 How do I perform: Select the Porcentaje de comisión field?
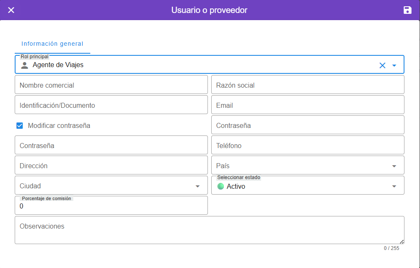pyautogui.click(x=111, y=206)
